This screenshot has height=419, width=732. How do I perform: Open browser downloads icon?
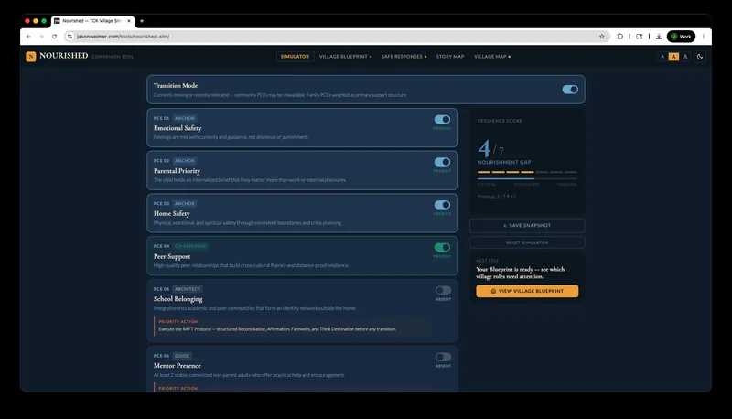(659, 37)
